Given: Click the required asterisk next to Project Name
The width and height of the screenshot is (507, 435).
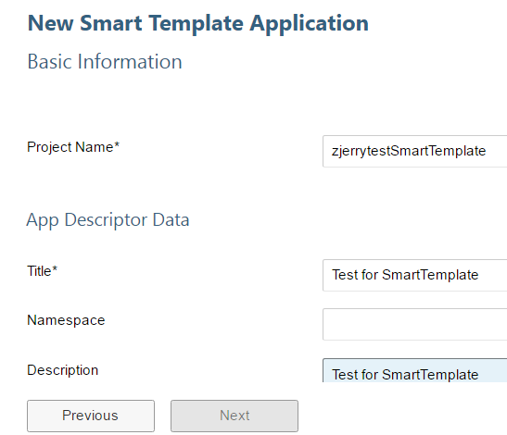Looking at the screenshot, I should [117, 144].
